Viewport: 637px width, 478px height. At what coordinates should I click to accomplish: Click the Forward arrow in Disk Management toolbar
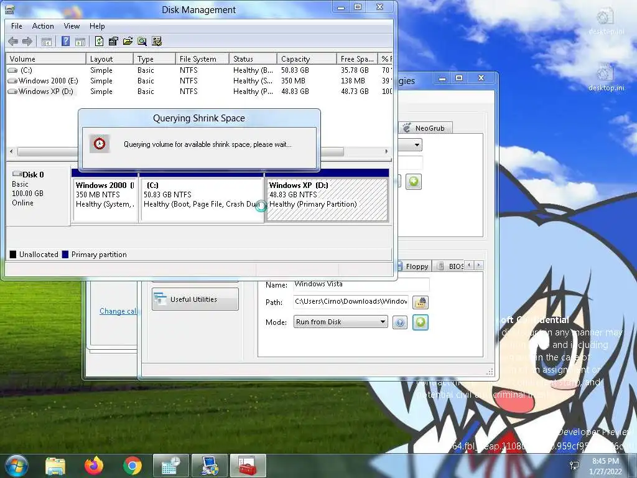27,41
